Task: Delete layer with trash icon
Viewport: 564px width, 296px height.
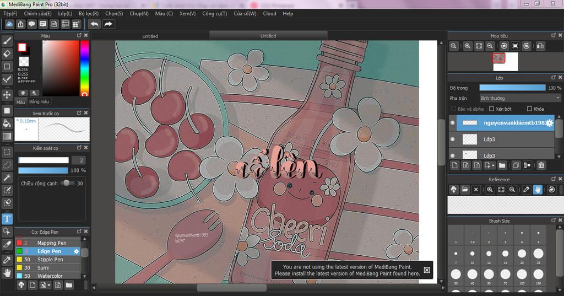Action: [x=541, y=165]
